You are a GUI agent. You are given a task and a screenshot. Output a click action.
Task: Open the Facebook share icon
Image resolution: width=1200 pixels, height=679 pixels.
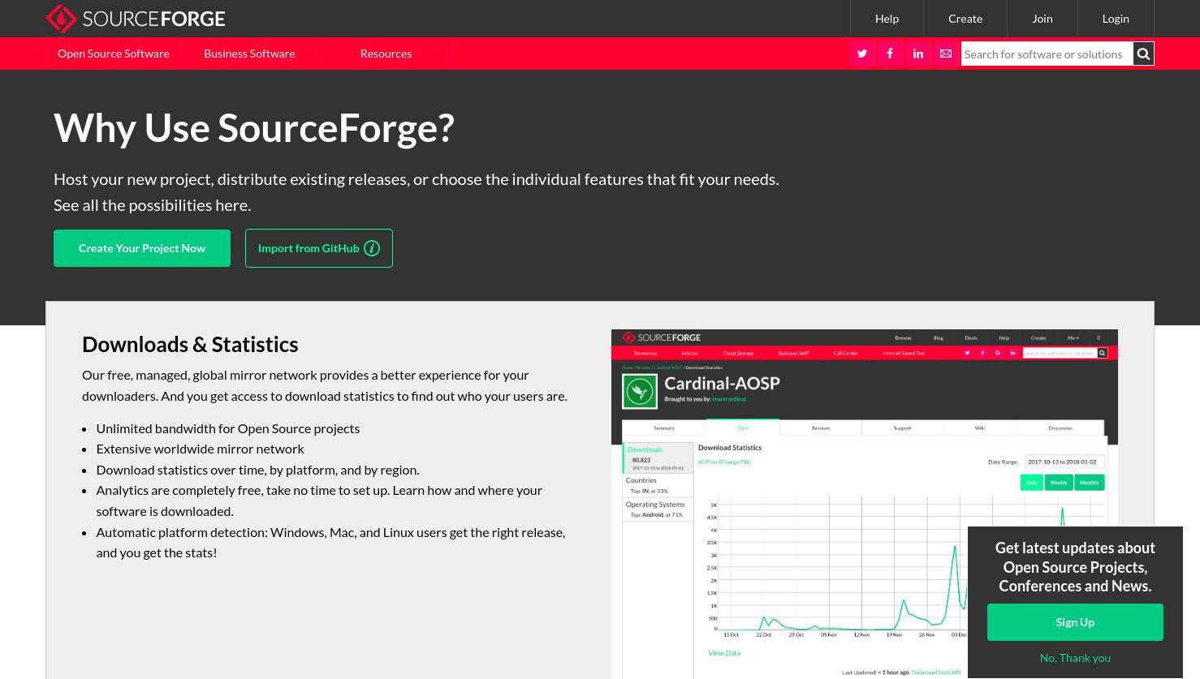pyautogui.click(x=890, y=54)
